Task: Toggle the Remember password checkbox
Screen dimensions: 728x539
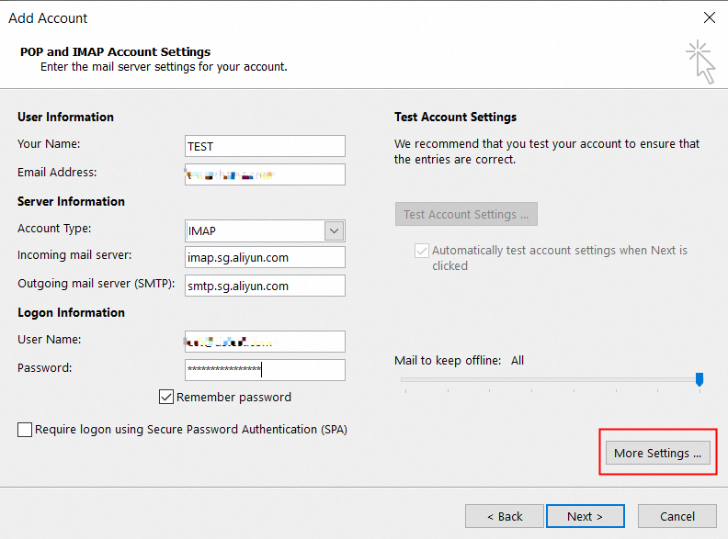Action: 166,398
